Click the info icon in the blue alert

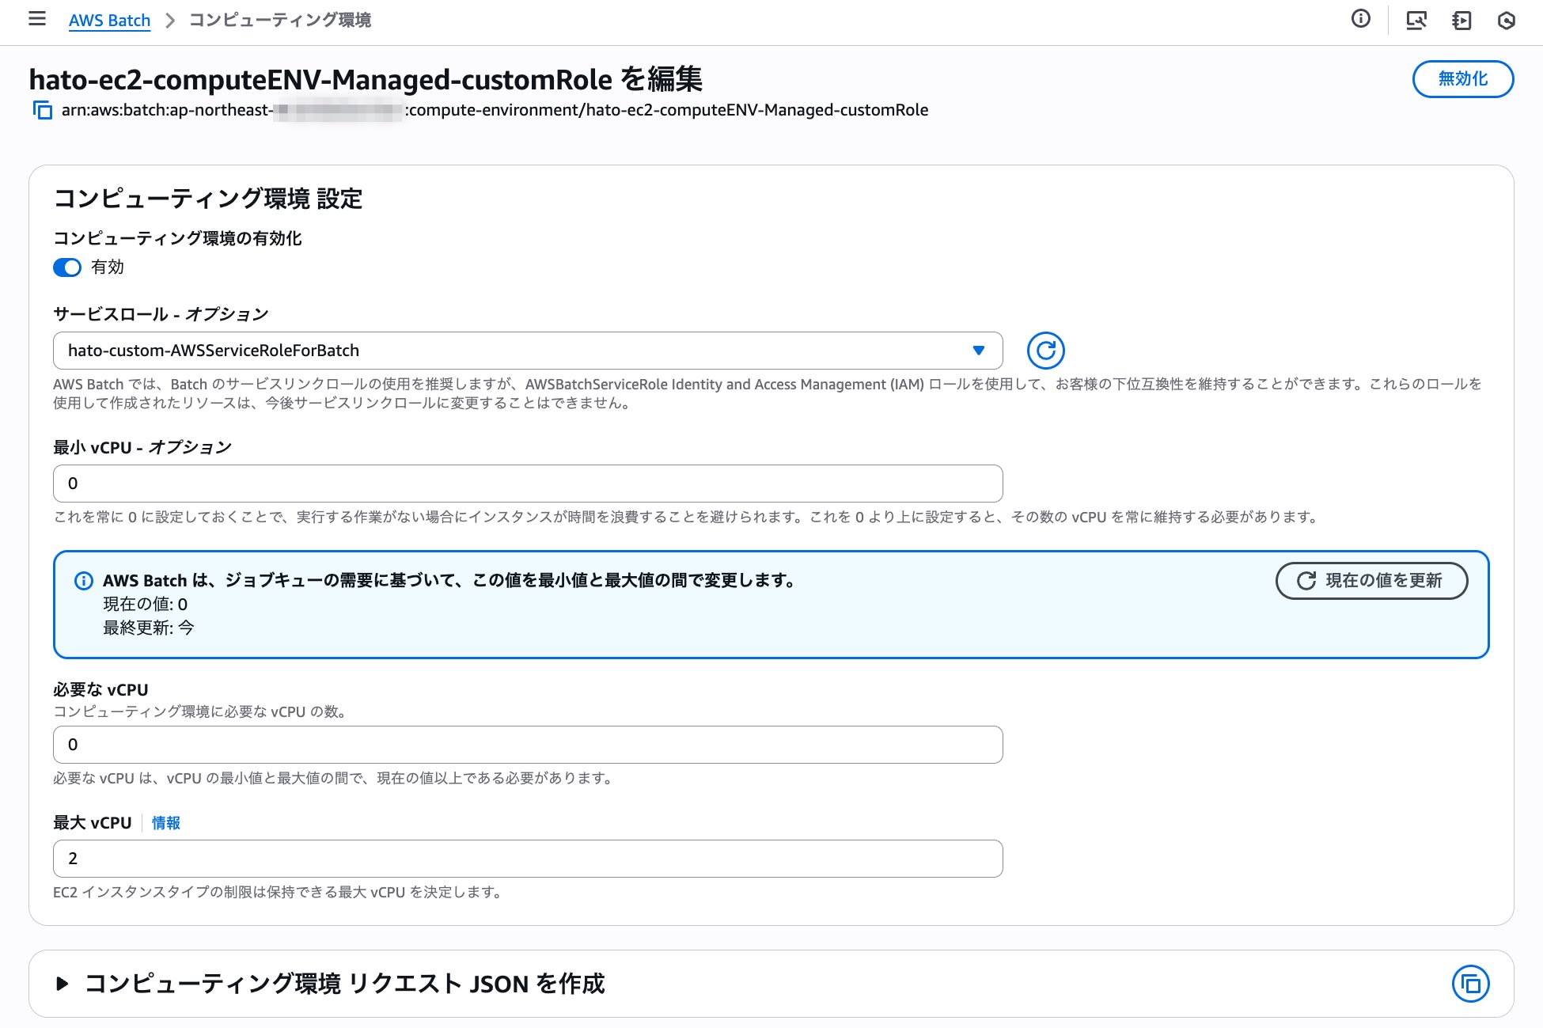[83, 581]
